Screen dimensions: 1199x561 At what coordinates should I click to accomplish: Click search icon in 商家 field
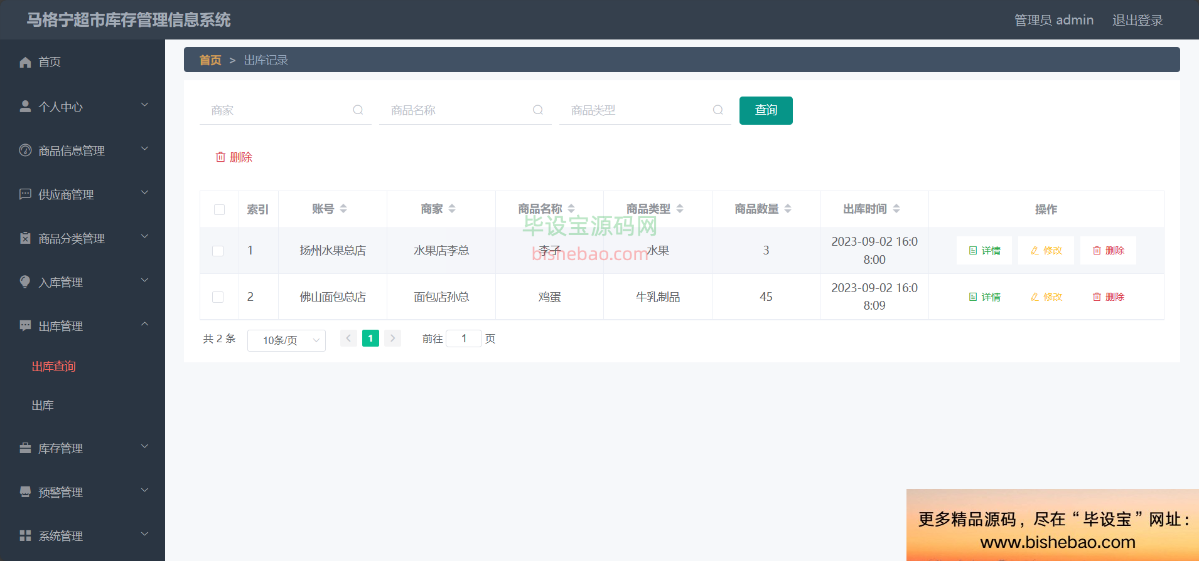[358, 110]
